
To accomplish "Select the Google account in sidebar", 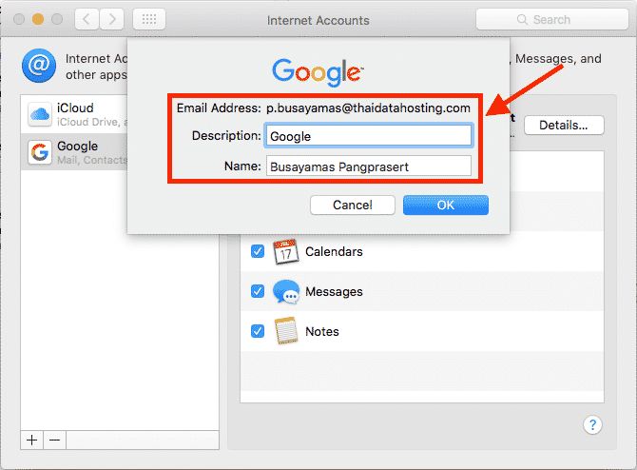I will click(x=75, y=152).
